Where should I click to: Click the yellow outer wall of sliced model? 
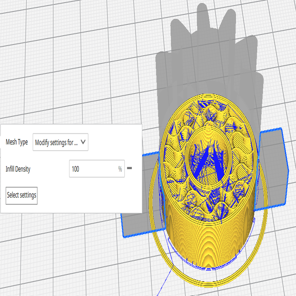(208, 243)
